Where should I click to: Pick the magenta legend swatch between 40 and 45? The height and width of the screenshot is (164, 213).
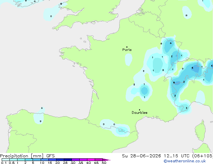tap(91, 160)
